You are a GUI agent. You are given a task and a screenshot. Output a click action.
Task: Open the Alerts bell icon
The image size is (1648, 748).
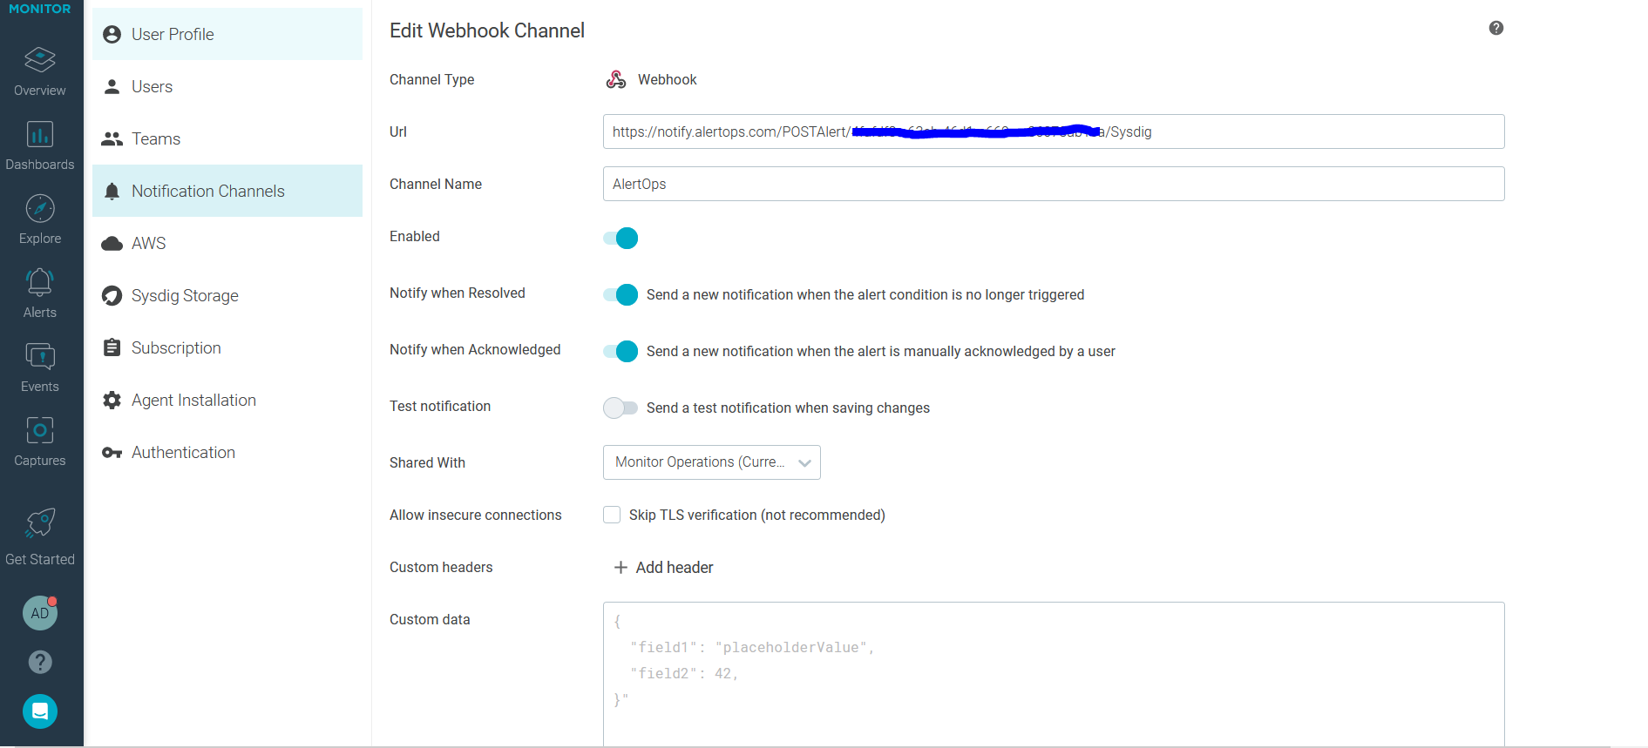click(40, 283)
